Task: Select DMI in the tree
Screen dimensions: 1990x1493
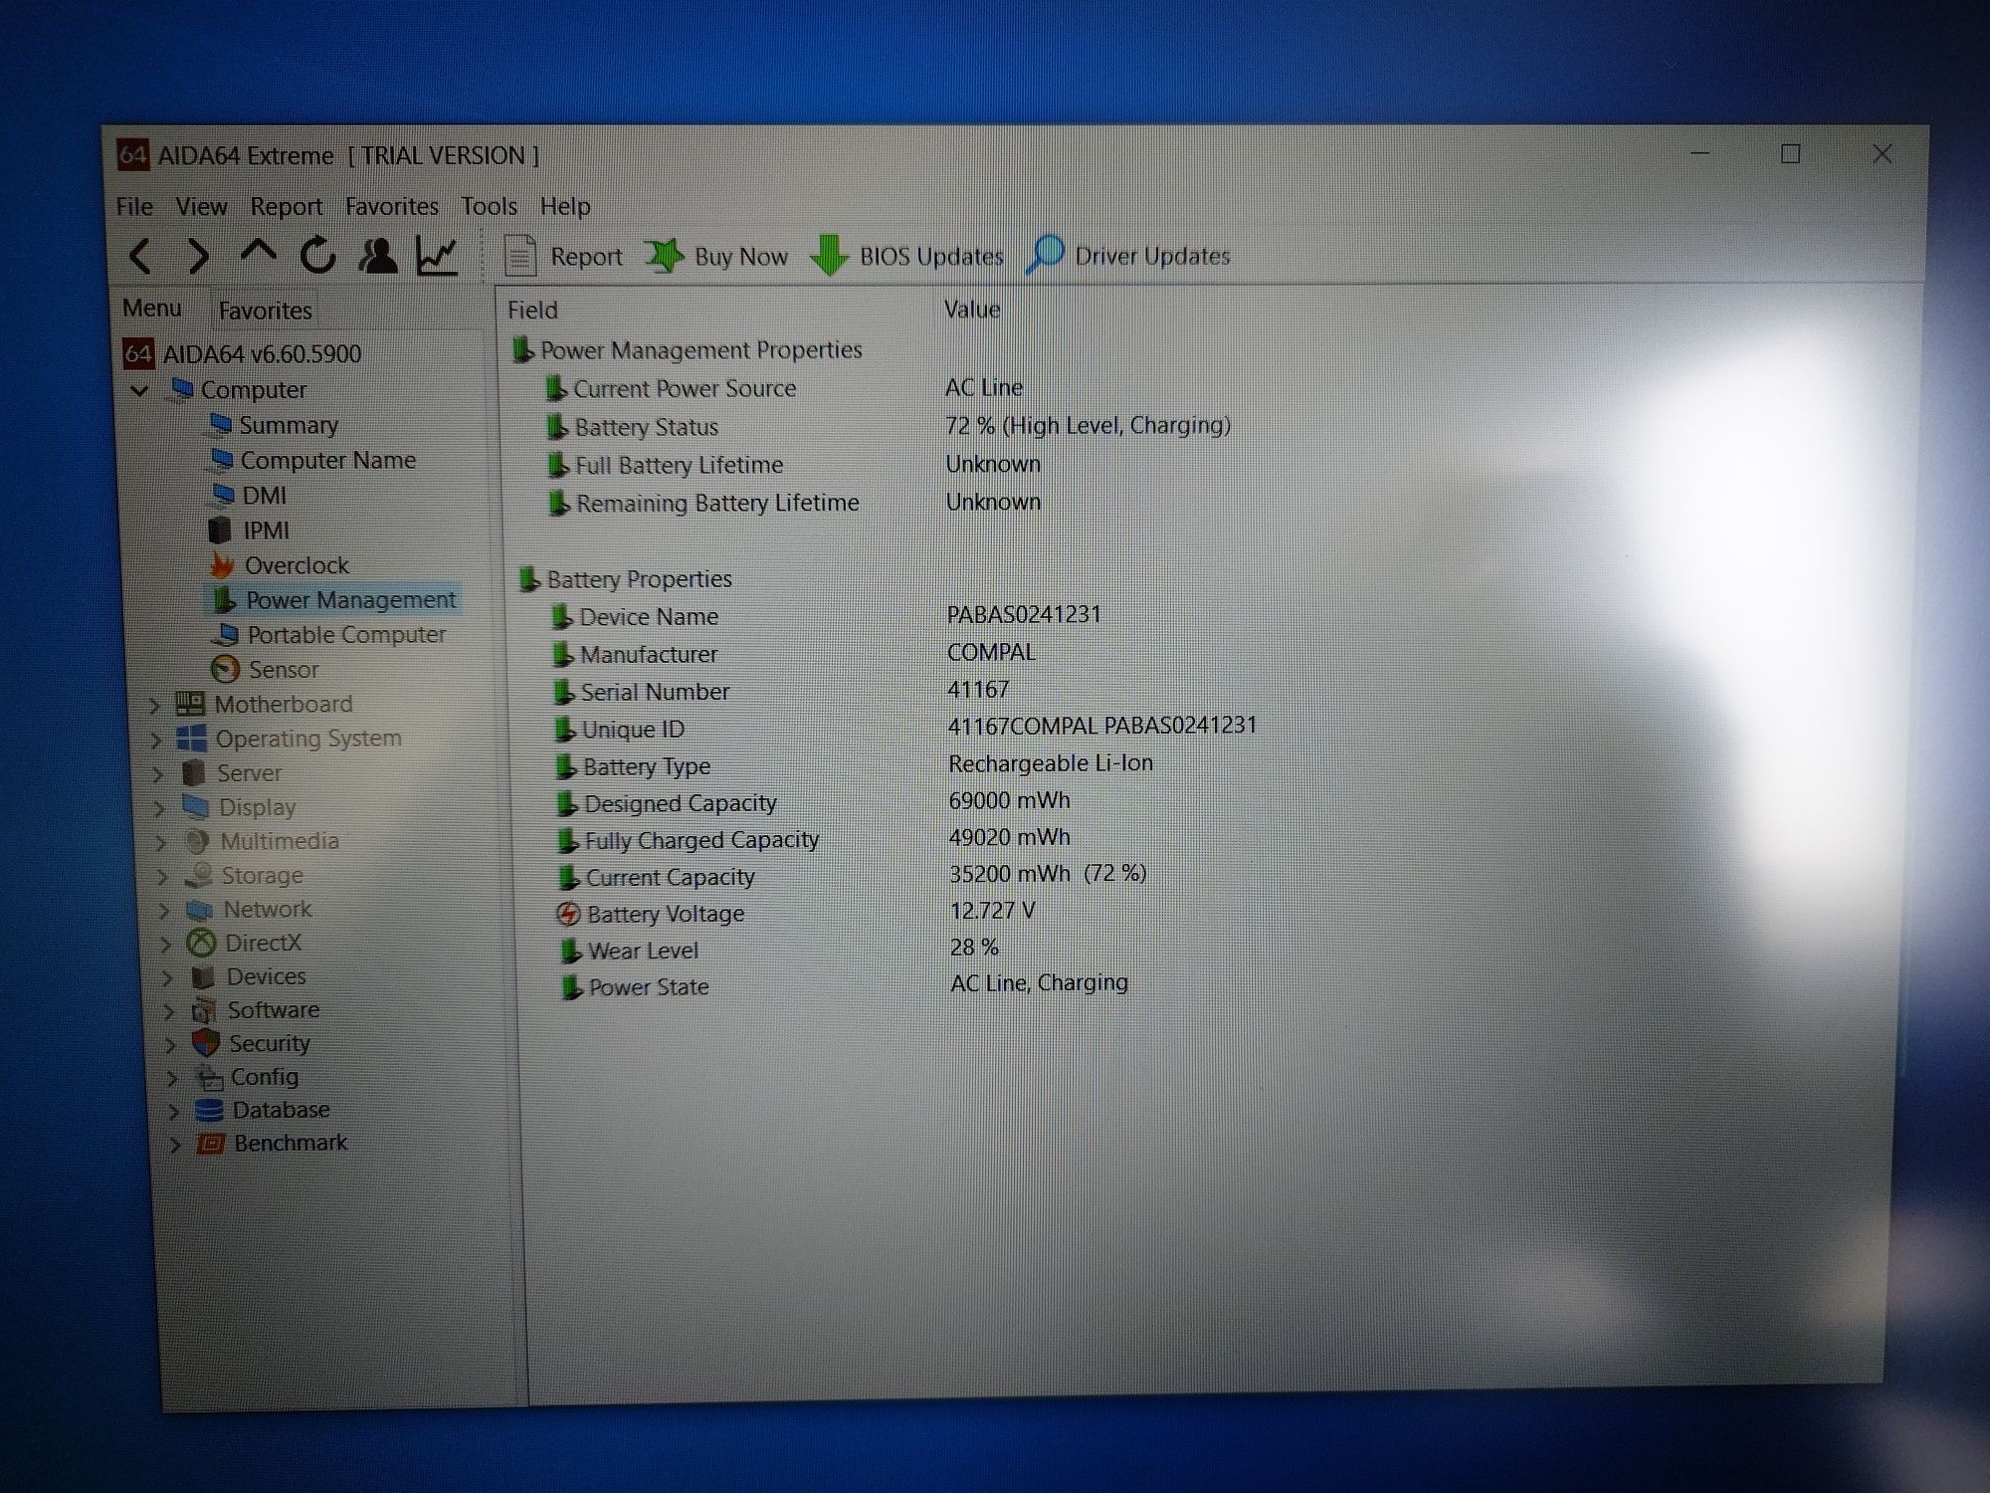Action: coord(249,495)
